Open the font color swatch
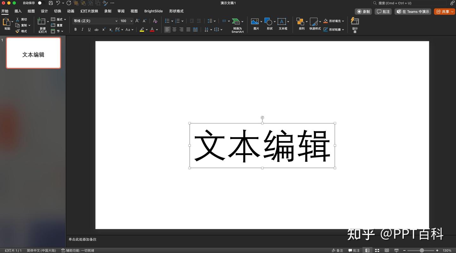 click(x=152, y=29)
